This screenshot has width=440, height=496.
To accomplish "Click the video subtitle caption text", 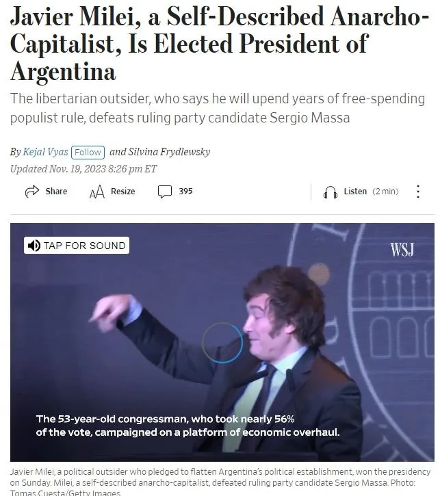I will coord(187,426).
